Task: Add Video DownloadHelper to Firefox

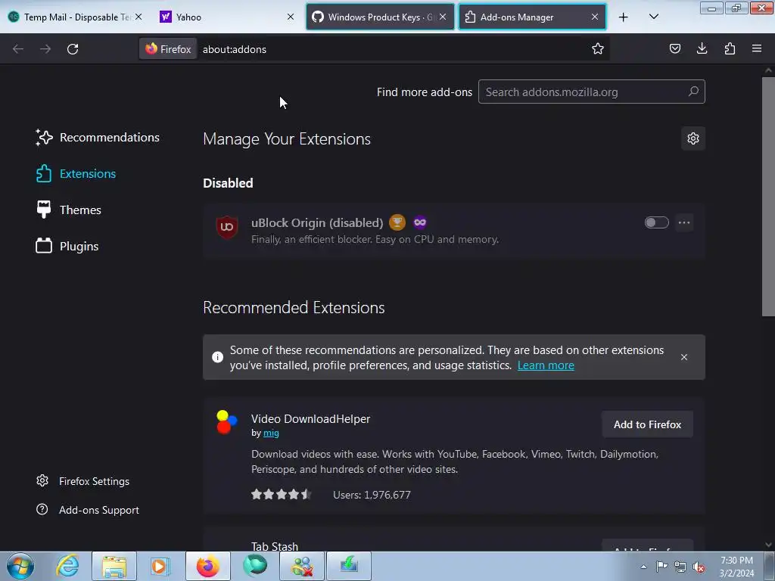Action: coord(647,424)
